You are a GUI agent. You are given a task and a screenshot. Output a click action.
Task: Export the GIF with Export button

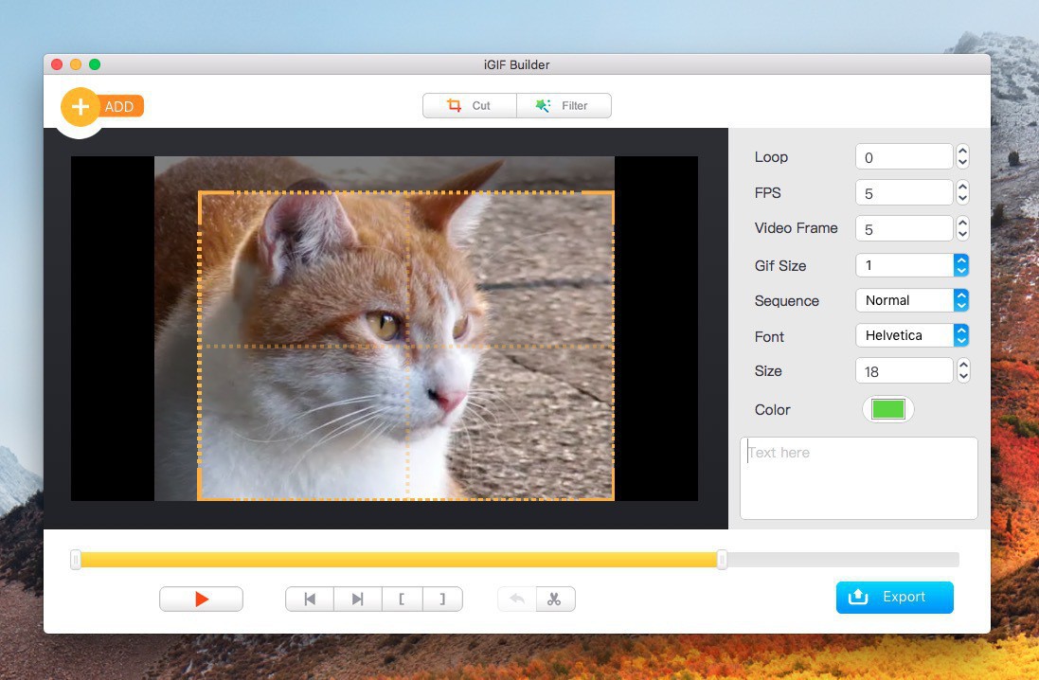click(x=894, y=597)
